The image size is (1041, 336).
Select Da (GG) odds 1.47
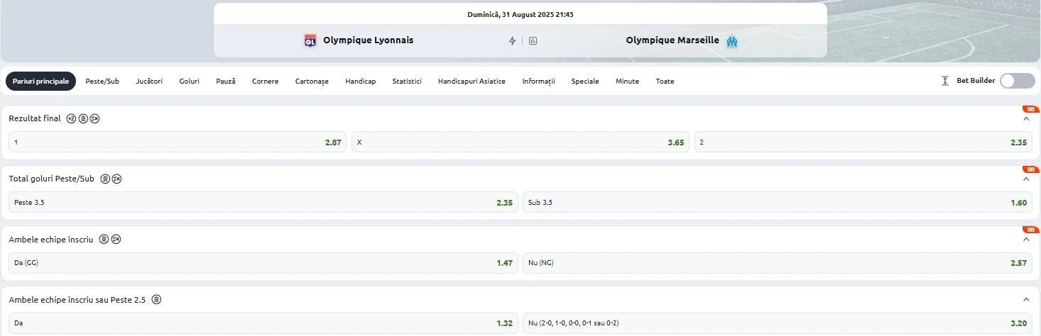tap(263, 262)
